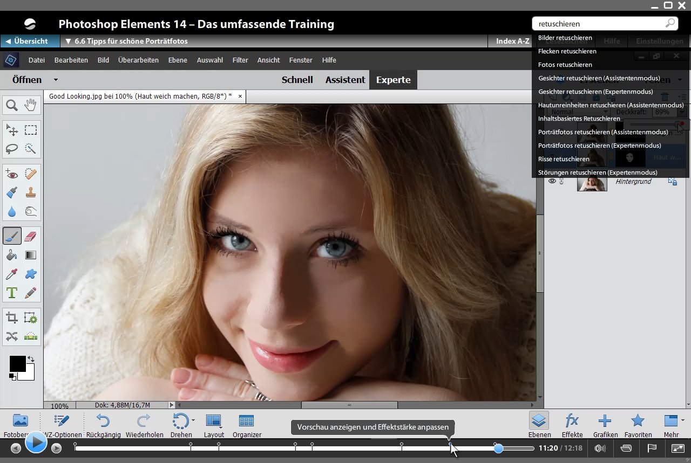Select the Custom Shape tool
Image resolution: width=691 pixels, height=463 pixels.
[31, 274]
